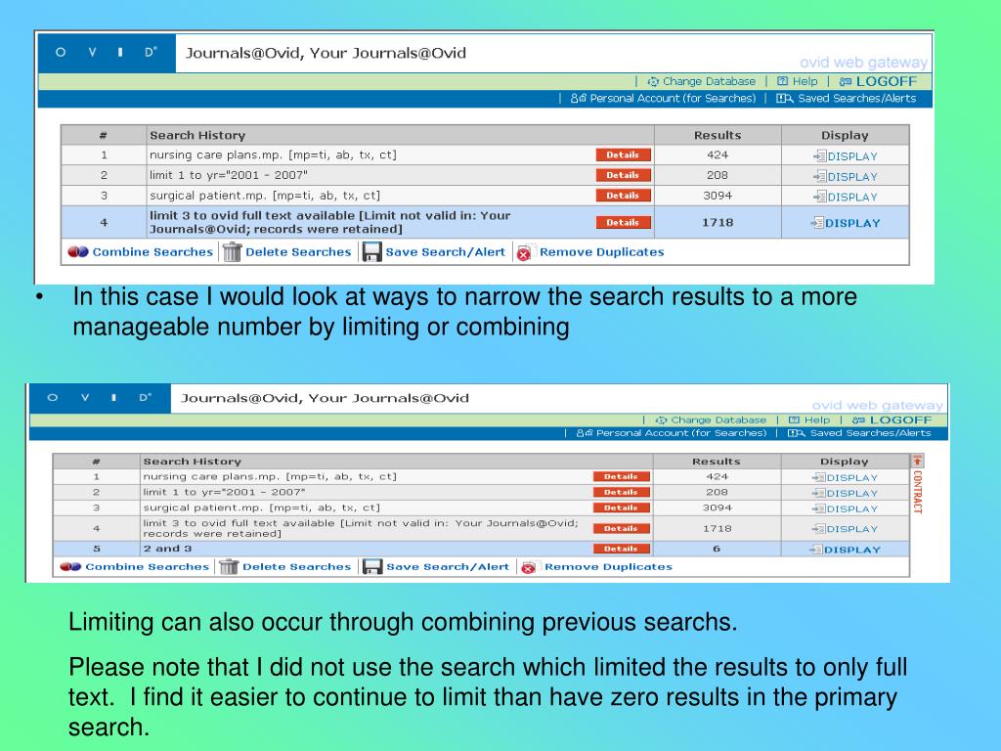
Task: Open Save Search/Alert link in bottom screenshot
Action: pyautogui.click(x=448, y=566)
